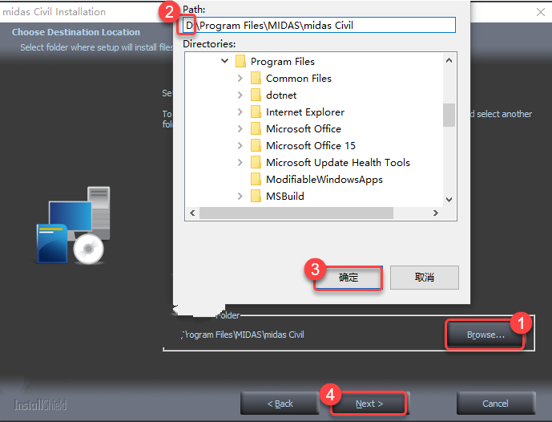
Task: Click the horizontal scroll-right arrow
Action: click(436, 213)
